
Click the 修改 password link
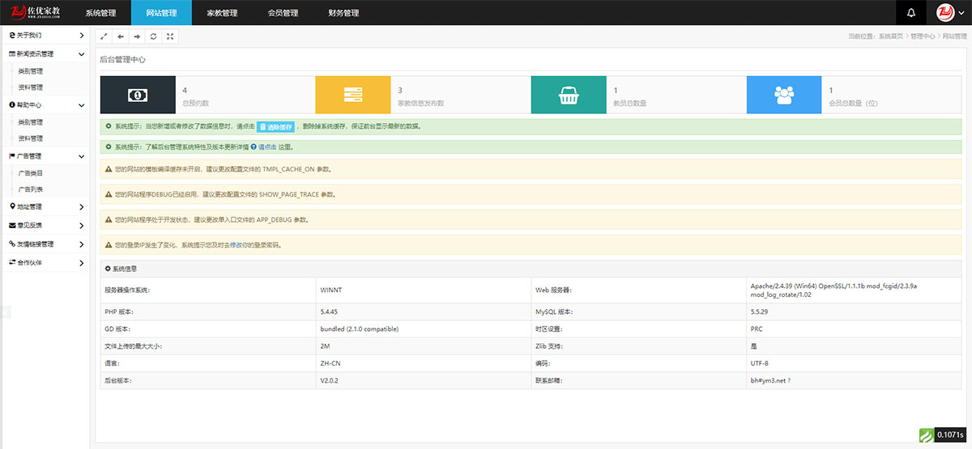point(236,244)
